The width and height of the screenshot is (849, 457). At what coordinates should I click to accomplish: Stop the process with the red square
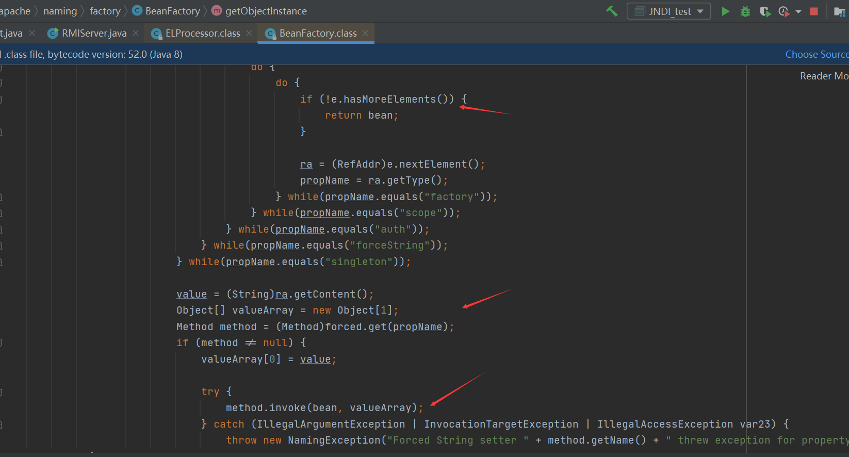814,11
